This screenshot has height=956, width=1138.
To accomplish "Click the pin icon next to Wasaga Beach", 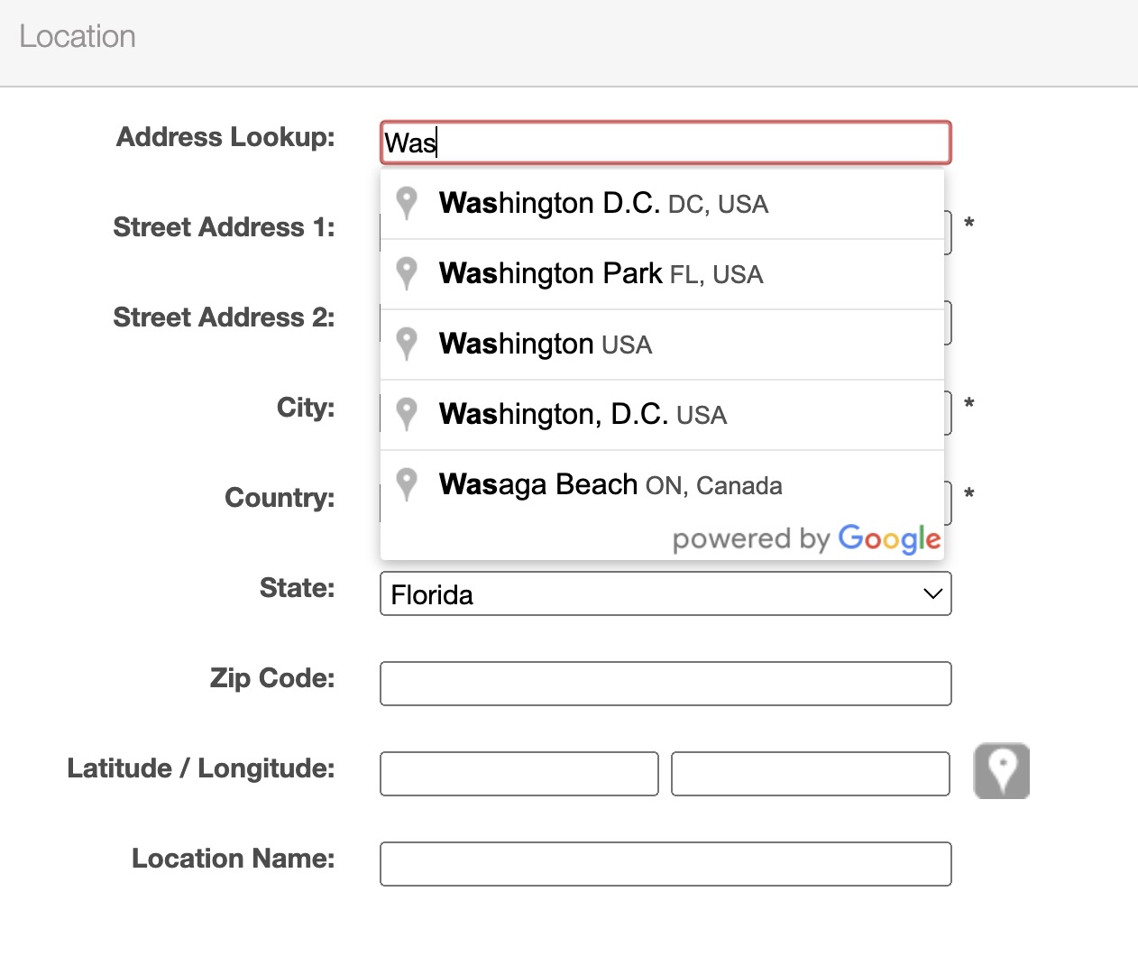I will [x=407, y=484].
